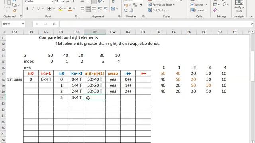Click the Format Painter brush icon
The height and width of the screenshot is (143, 255).
[14, 11]
